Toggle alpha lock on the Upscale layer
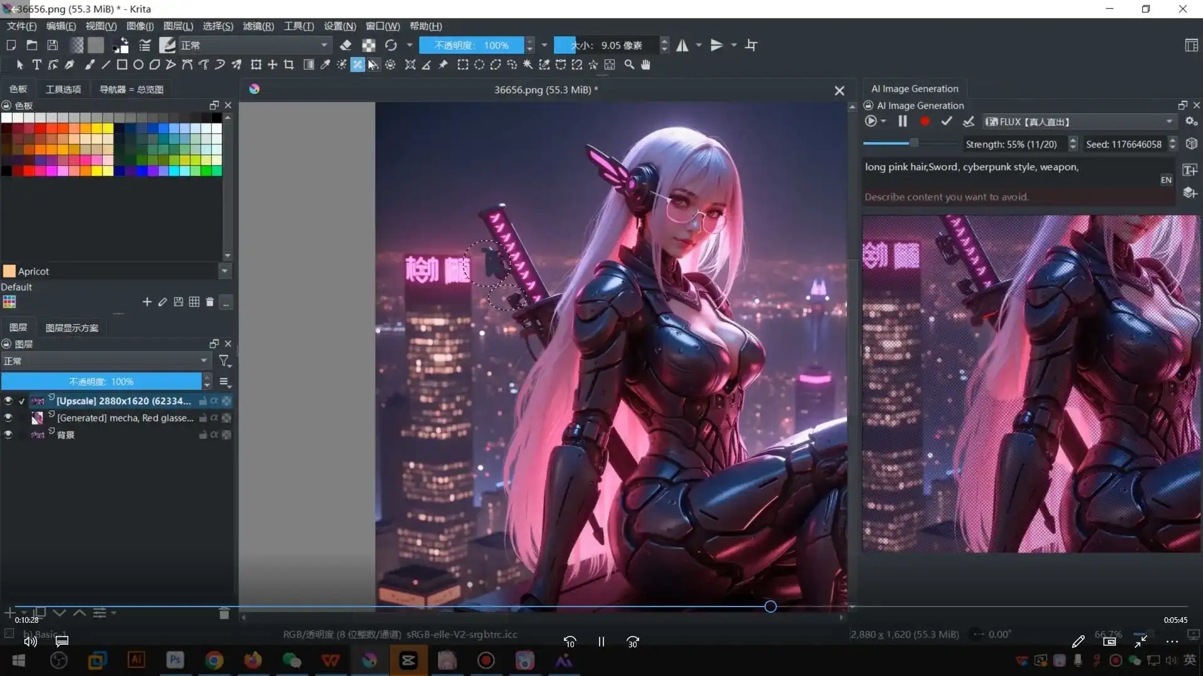Screen dimensions: 1203x676 coord(215,401)
